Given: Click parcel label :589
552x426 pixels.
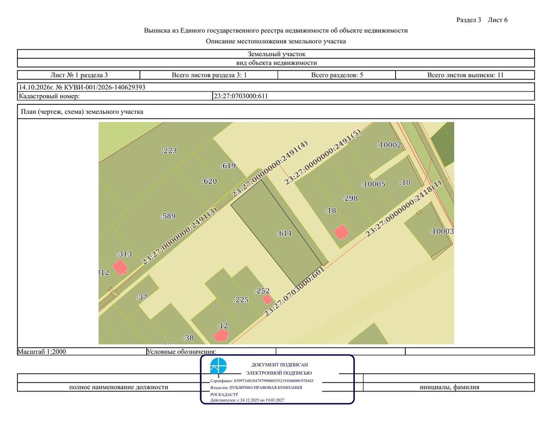Looking at the screenshot, I should tap(168, 216).
